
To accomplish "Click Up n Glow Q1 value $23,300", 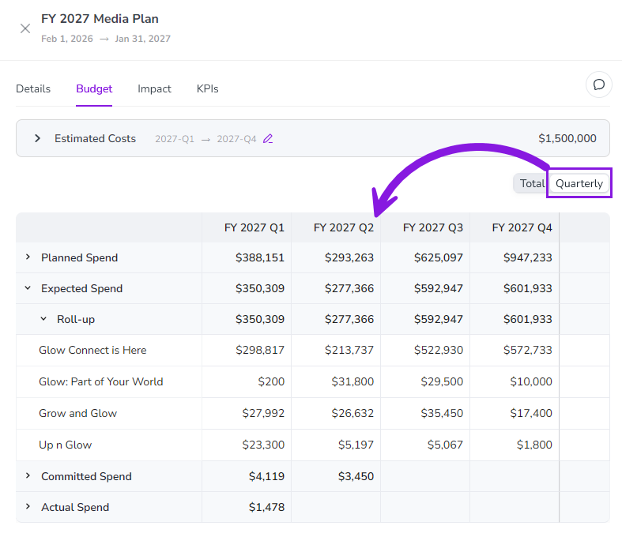I will pos(263,445).
